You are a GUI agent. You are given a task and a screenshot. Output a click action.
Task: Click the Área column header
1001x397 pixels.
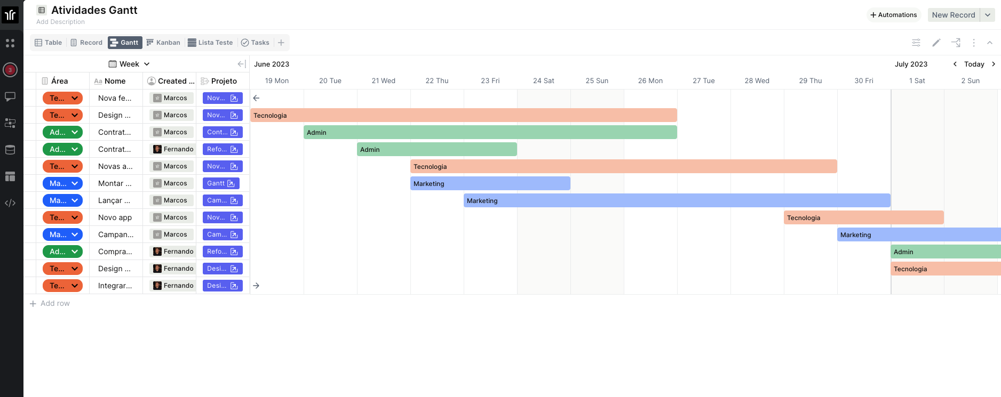click(x=62, y=81)
